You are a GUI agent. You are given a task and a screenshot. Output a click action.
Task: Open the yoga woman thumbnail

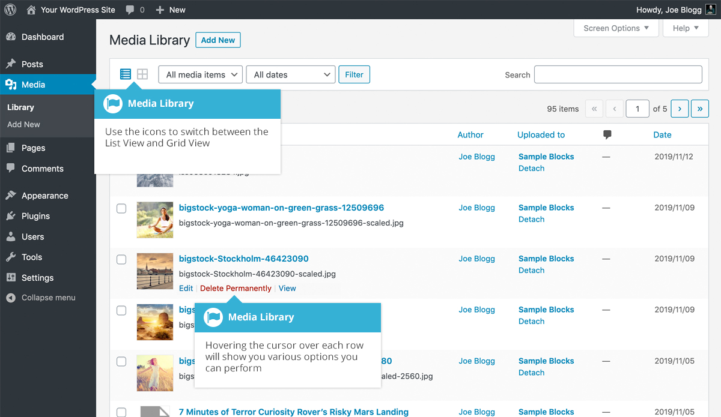155,220
